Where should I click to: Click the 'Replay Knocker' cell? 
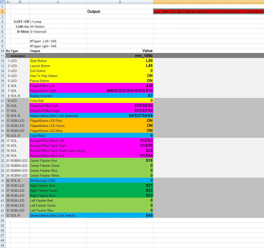click(x=58, y=96)
